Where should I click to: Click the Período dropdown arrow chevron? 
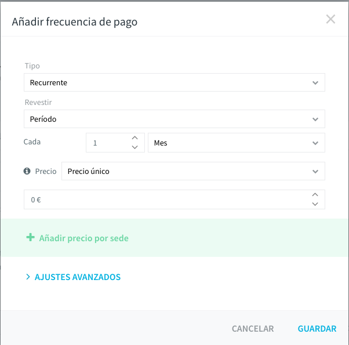pos(315,119)
